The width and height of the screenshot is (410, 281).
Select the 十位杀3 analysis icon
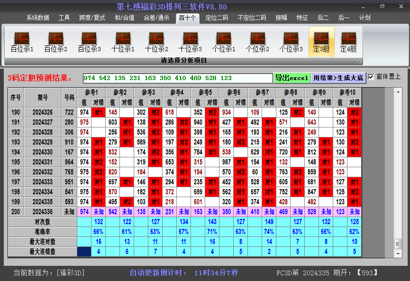[x=190, y=42]
